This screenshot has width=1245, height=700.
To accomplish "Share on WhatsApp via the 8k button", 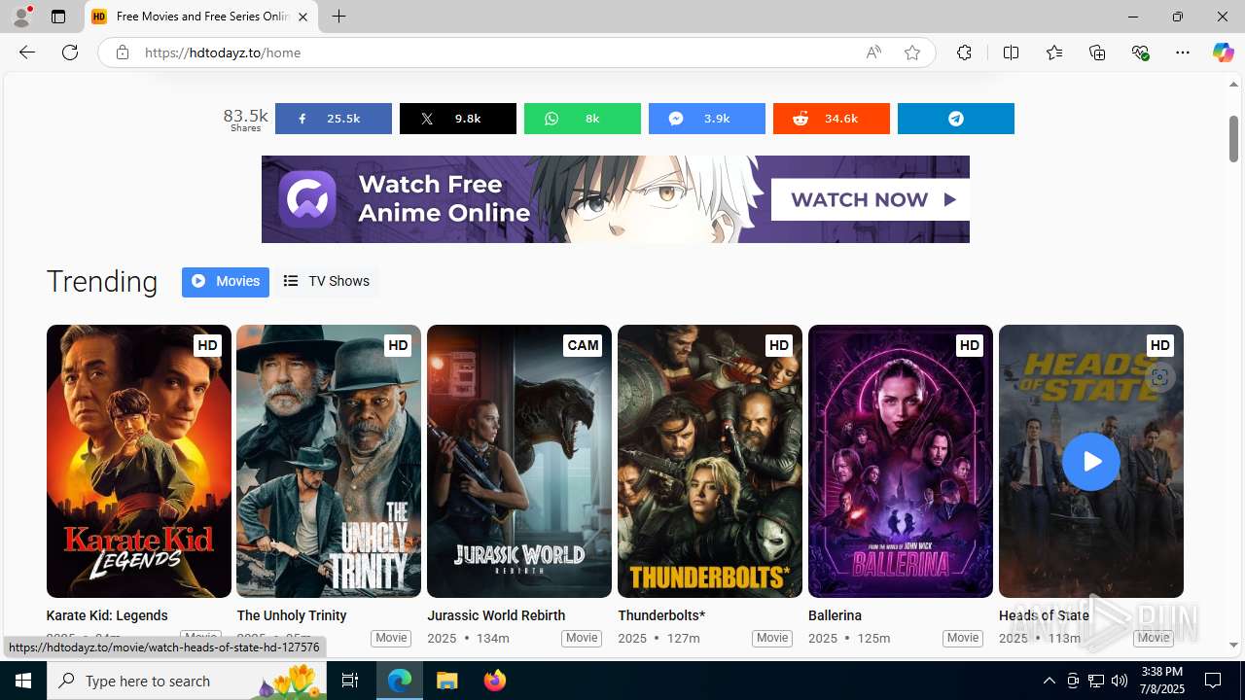I will pyautogui.click(x=582, y=119).
